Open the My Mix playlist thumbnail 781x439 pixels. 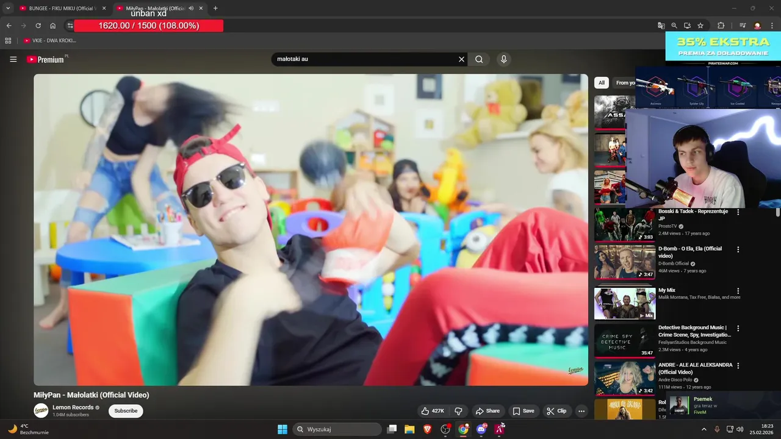[x=625, y=304]
